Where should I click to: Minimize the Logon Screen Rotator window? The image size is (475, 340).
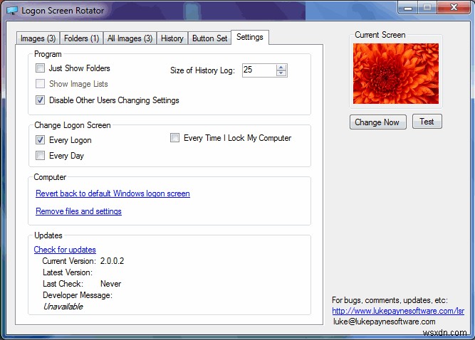[x=408, y=8]
